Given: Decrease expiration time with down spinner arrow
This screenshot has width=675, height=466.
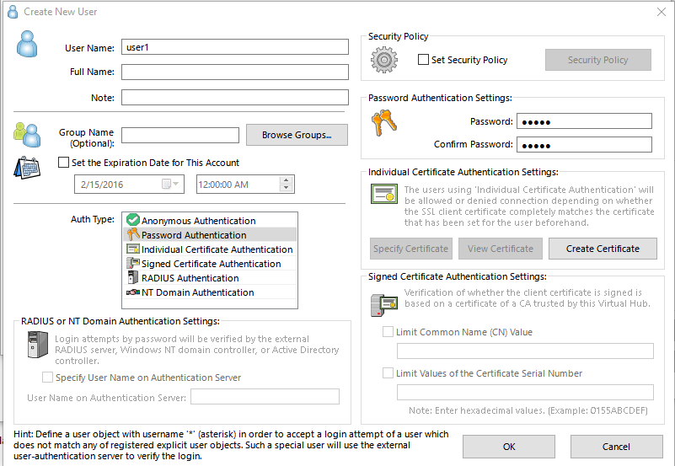Looking at the screenshot, I should pos(287,188).
